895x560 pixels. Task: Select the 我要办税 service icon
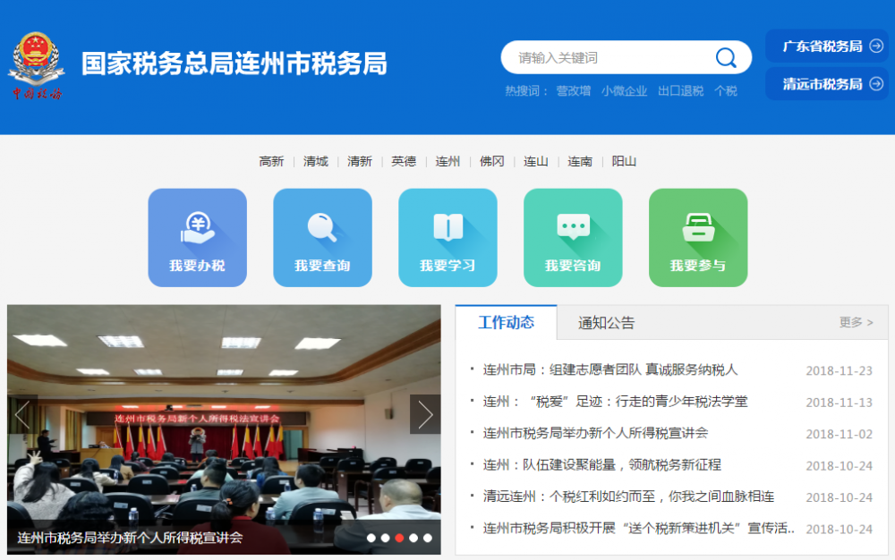197,237
